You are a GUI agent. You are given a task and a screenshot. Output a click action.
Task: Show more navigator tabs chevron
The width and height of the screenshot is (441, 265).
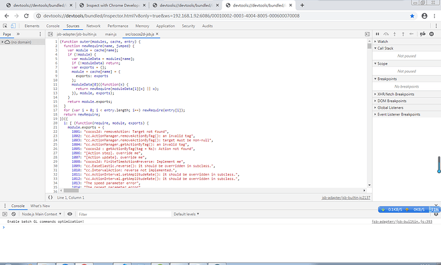click(18, 34)
